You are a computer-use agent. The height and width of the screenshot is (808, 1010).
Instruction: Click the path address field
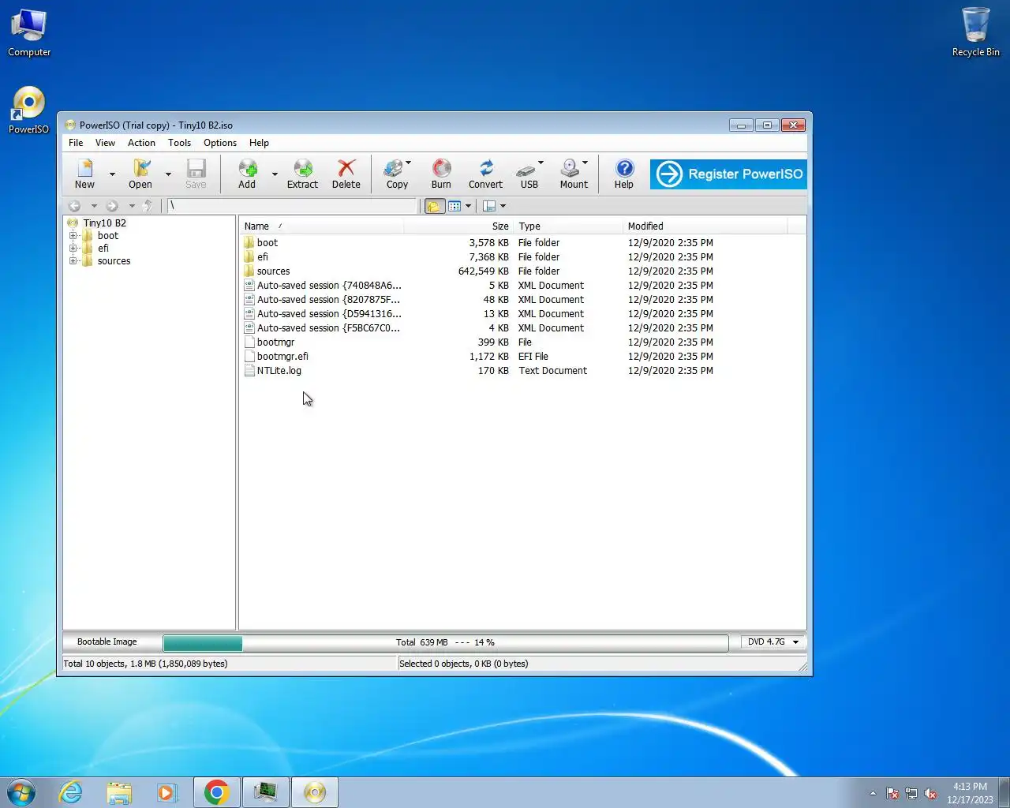click(291, 206)
